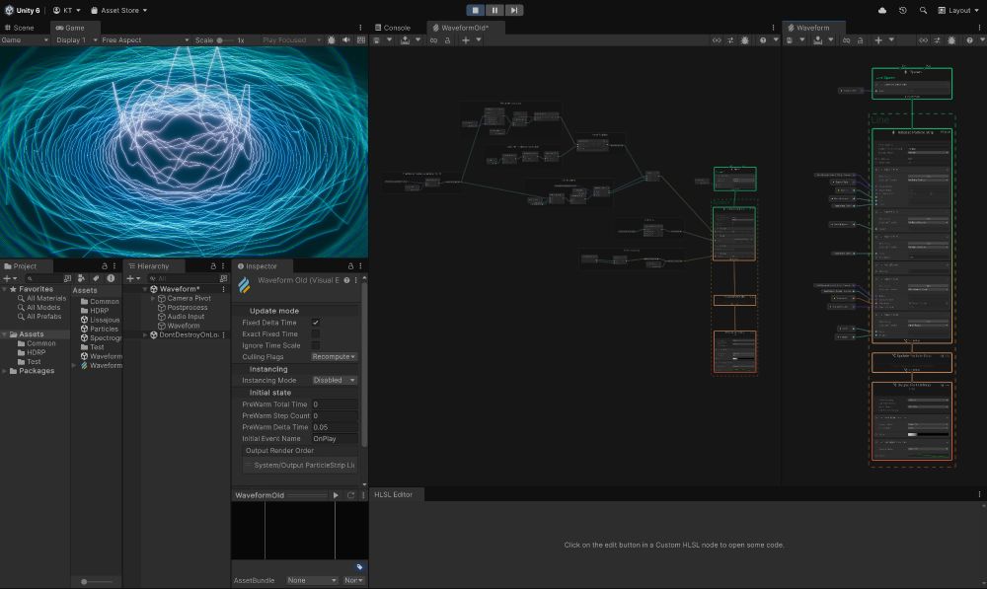Open Search by Label icon in Project panel

pos(96,278)
